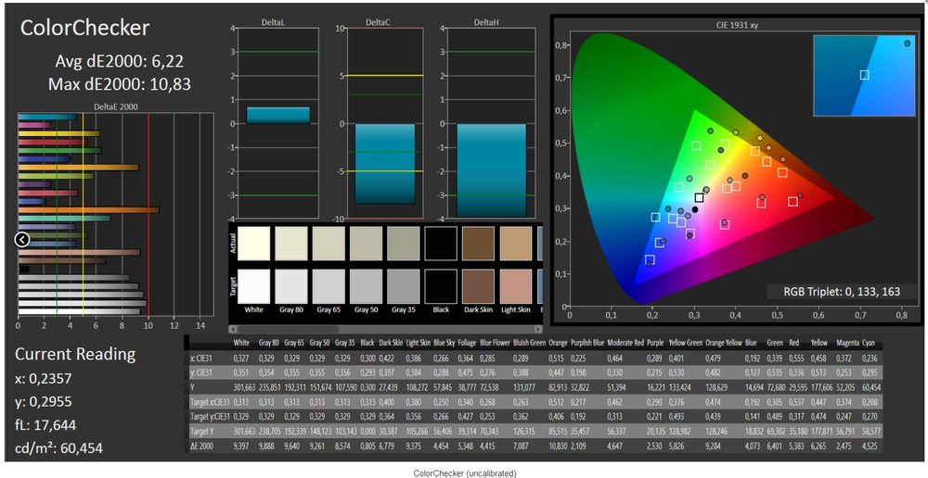The width and height of the screenshot is (928, 478).
Task: Click the blue DeltaC bar
Action: (x=385, y=164)
